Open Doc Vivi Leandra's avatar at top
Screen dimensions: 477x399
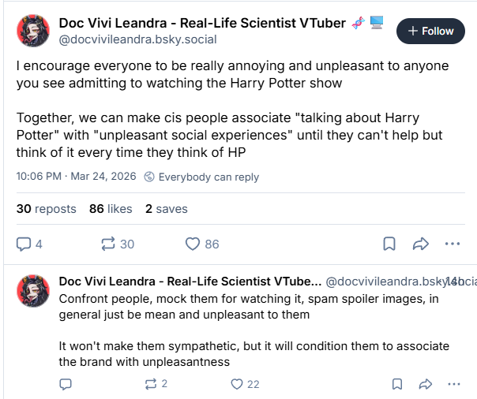33,31
